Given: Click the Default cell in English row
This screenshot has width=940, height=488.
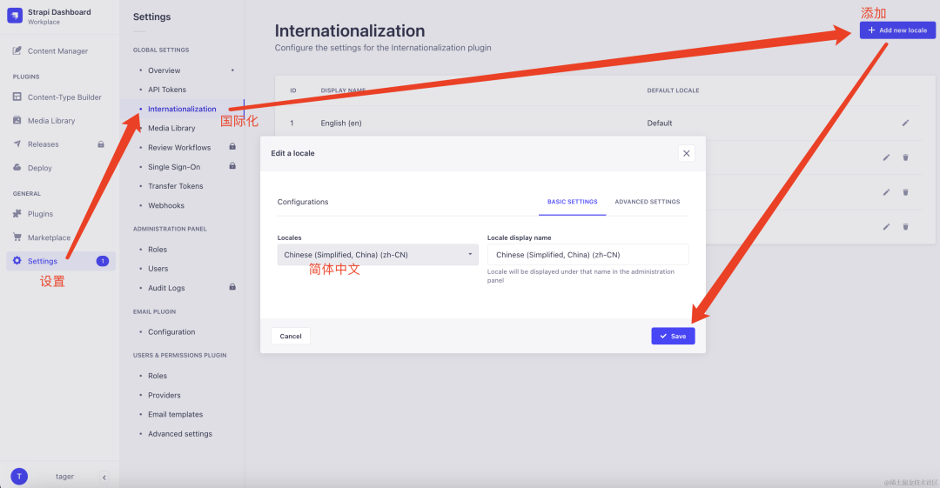Looking at the screenshot, I should point(660,123).
